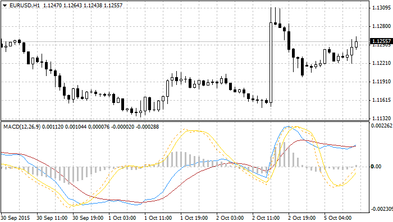Click the 30 Sep 19:00 time label
Viewport: 393px width, 222px height.
(88, 218)
